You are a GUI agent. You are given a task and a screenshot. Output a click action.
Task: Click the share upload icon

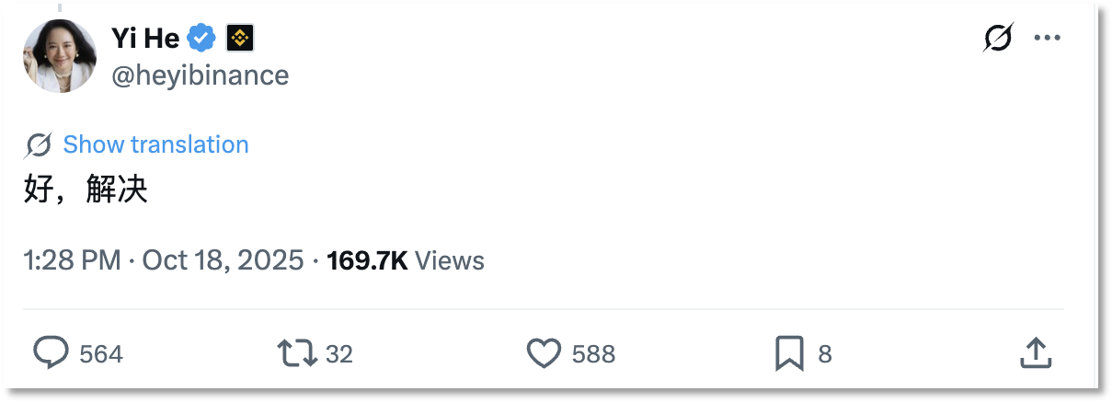[x=1036, y=352]
